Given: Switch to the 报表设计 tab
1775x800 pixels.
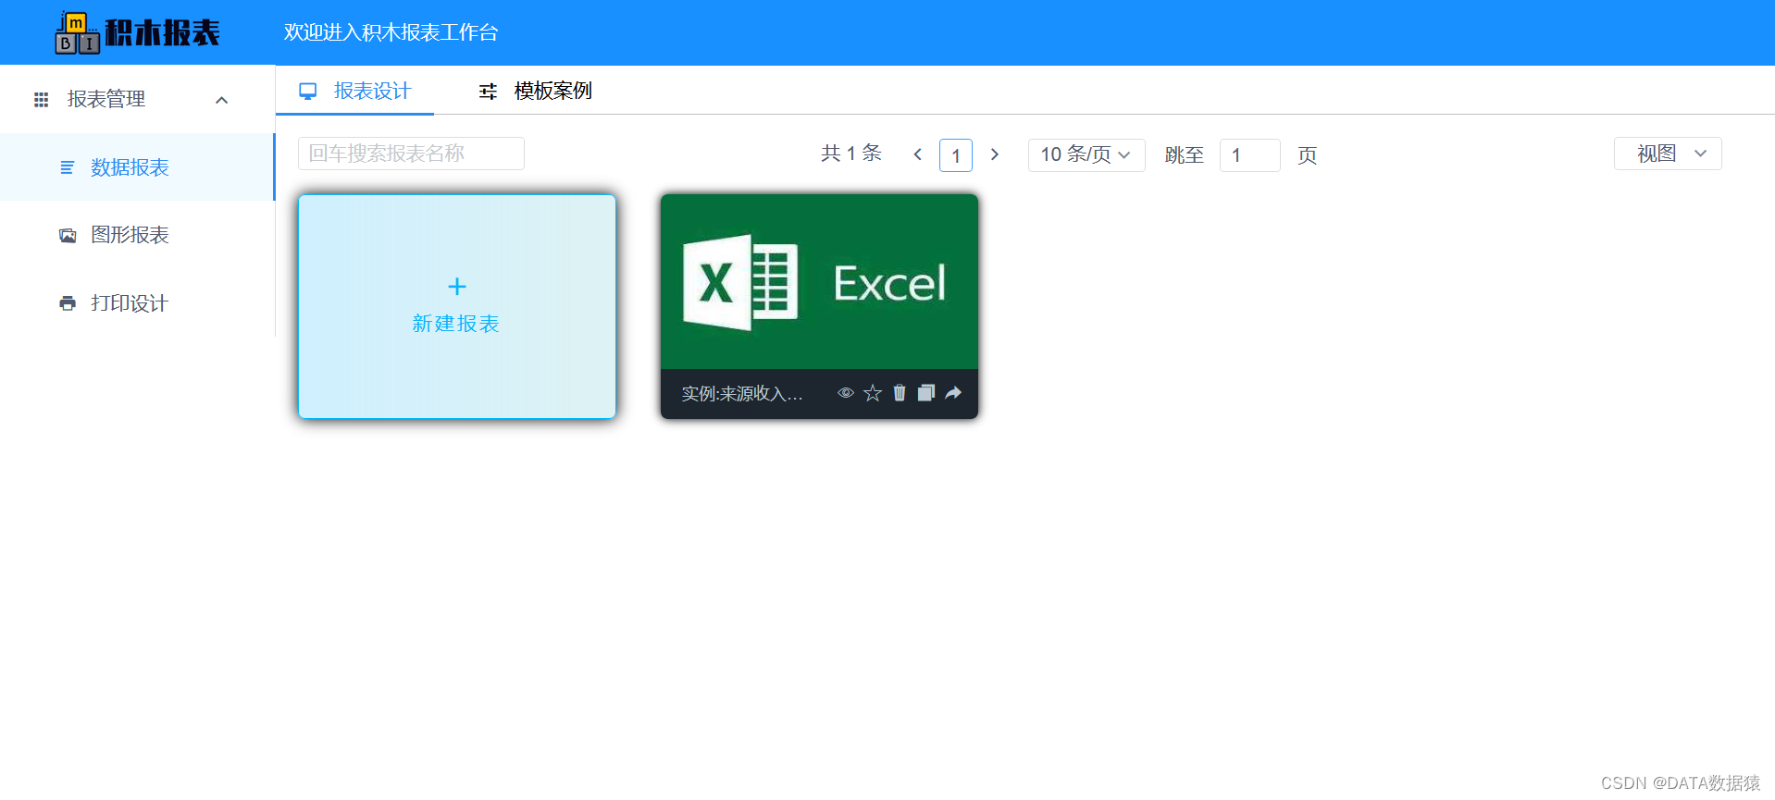Looking at the screenshot, I should point(355,91).
